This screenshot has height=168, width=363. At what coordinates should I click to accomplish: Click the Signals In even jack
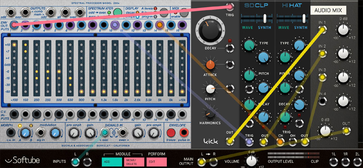[122, 132]
